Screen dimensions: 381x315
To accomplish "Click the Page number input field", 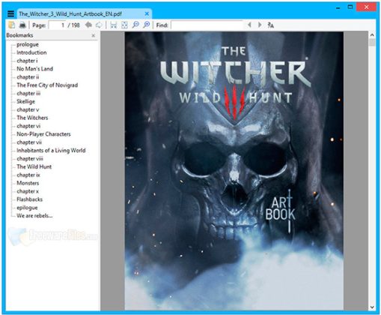I will point(57,25).
